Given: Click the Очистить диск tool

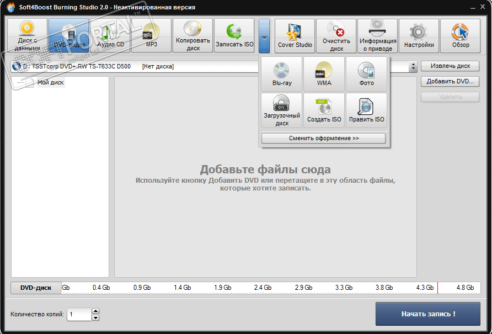Looking at the screenshot, I should point(336,36).
